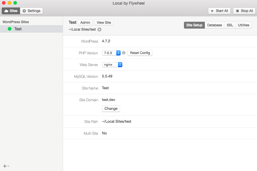Switch to the Database tab
257x171 pixels.
[x=214, y=25]
